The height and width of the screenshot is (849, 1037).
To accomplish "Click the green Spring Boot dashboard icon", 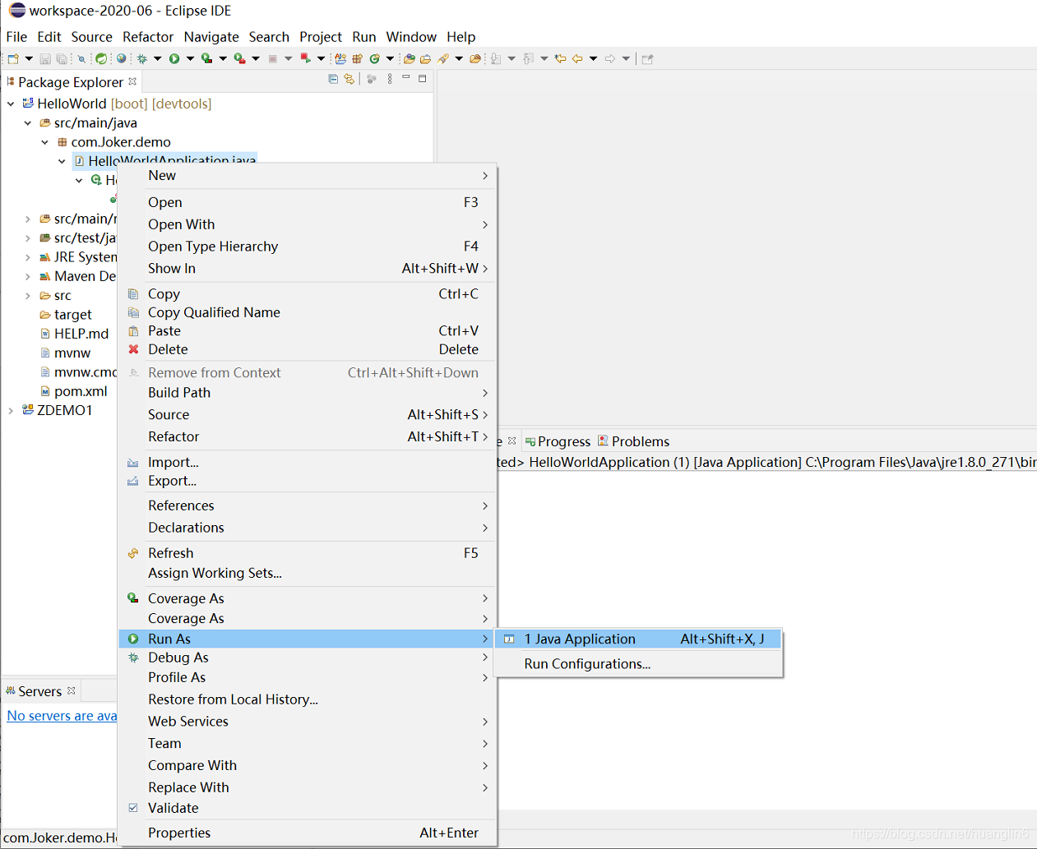I will pos(100,58).
